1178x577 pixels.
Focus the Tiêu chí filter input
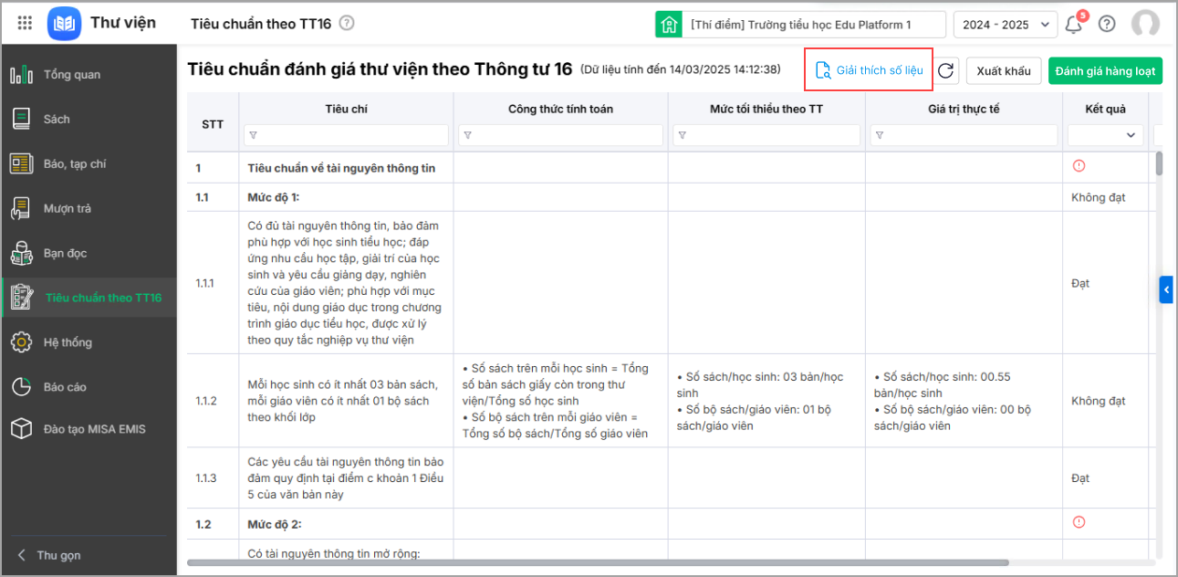[346, 135]
